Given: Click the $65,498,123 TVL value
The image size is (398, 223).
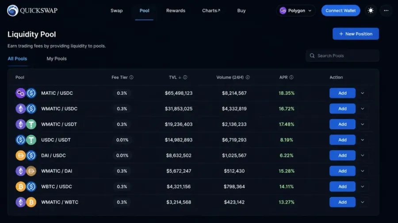Looking at the screenshot, I should (179, 93).
